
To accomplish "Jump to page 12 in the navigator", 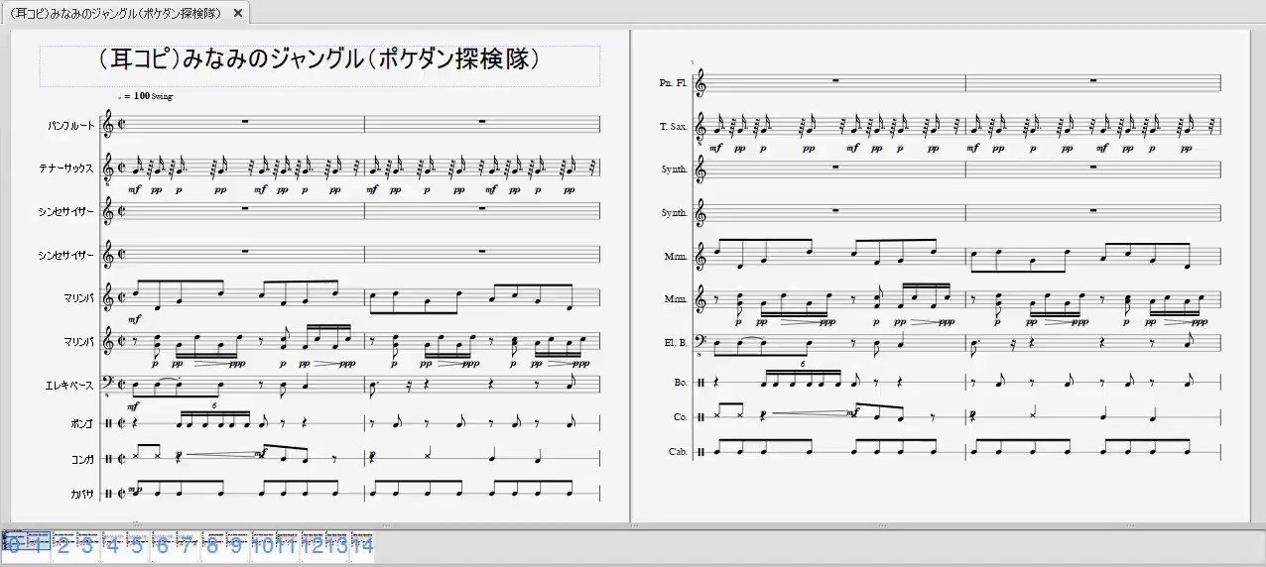I will 313,544.
